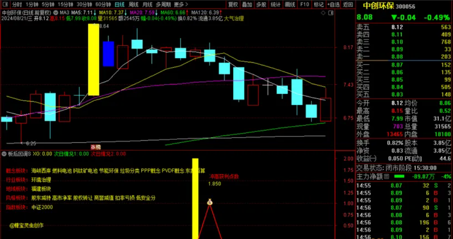453x239 pixels.
Task: Click the tall yellow candlestick bar
Action: coord(93,59)
